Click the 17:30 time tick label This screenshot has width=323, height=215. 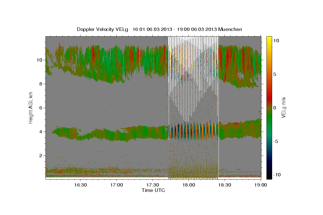pos(153,185)
